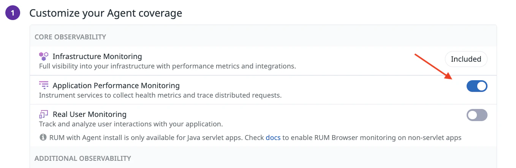Click the Real User Monitoring icon
The width and height of the screenshot is (516, 168).
click(44, 114)
